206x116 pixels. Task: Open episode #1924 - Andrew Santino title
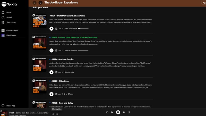[x=63, y=59]
